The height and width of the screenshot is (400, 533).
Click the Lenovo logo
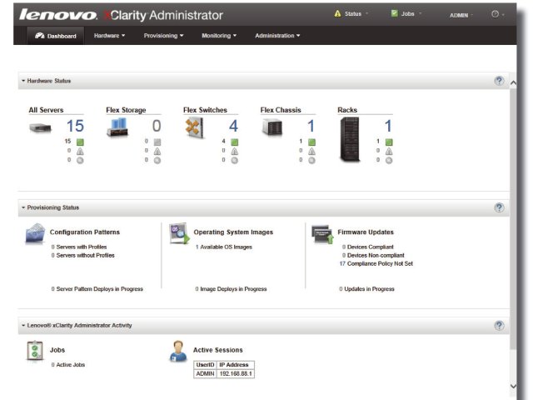click(58, 15)
